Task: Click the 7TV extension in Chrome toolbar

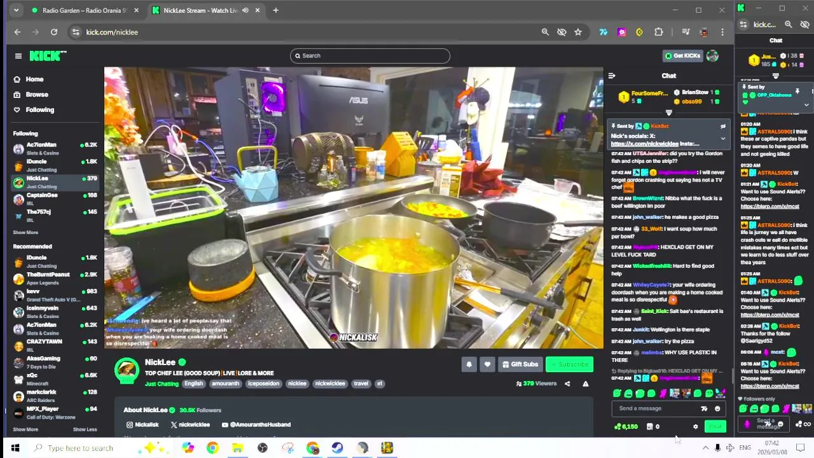Action: 603,32
